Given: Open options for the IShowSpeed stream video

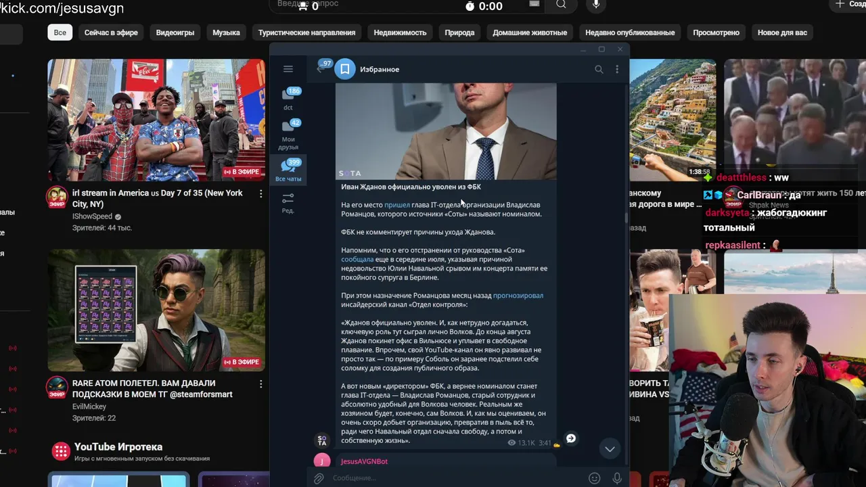Looking at the screenshot, I should 260,193.
